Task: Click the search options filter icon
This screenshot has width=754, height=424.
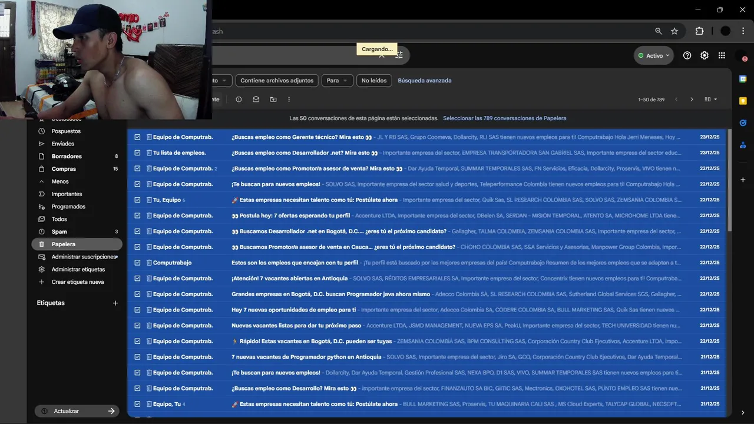Action: pos(399,55)
